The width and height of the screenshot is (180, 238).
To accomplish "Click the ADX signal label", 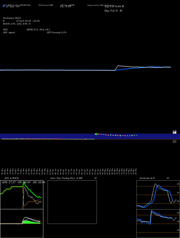I will point(9,32).
